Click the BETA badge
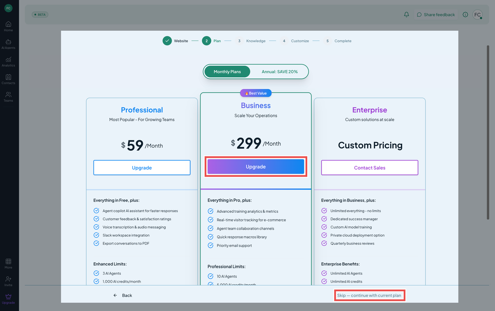Screen dimensions: 495x311 click(40, 14)
